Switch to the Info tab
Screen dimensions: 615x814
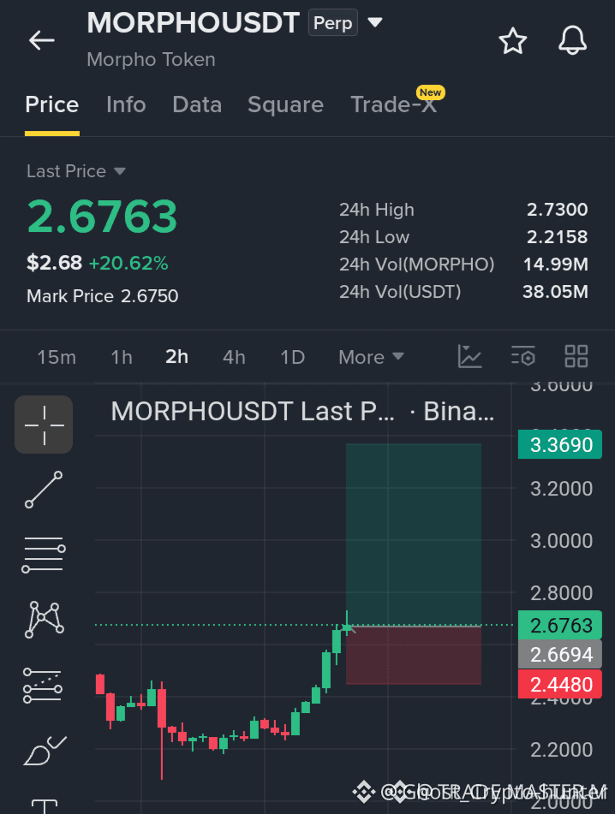[x=126, y=104]
